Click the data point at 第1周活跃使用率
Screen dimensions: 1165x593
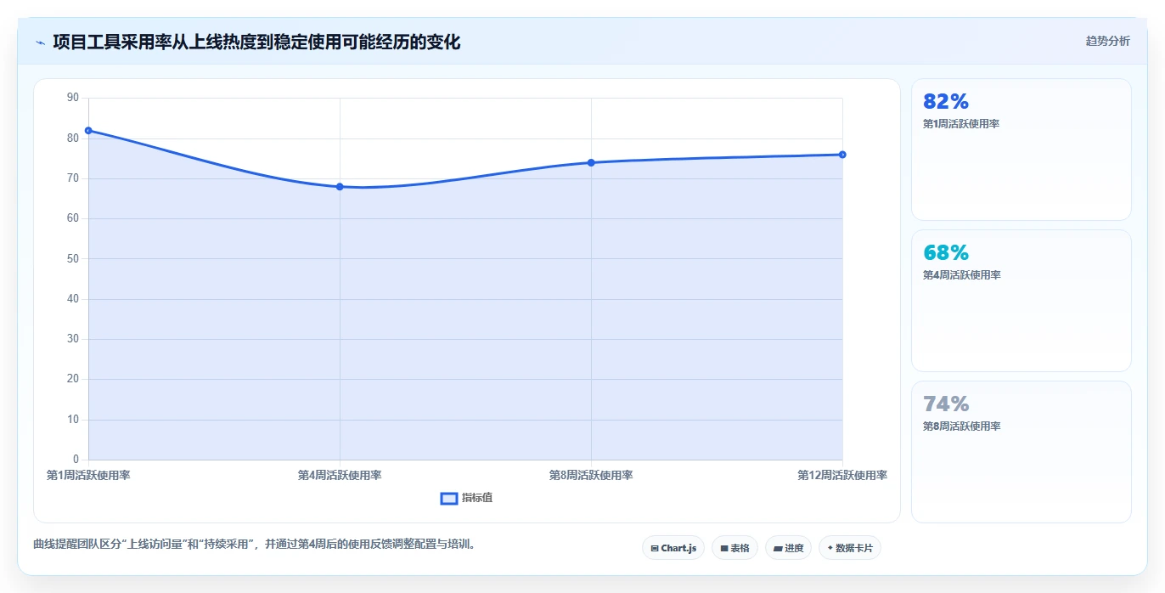coord(88,130)
